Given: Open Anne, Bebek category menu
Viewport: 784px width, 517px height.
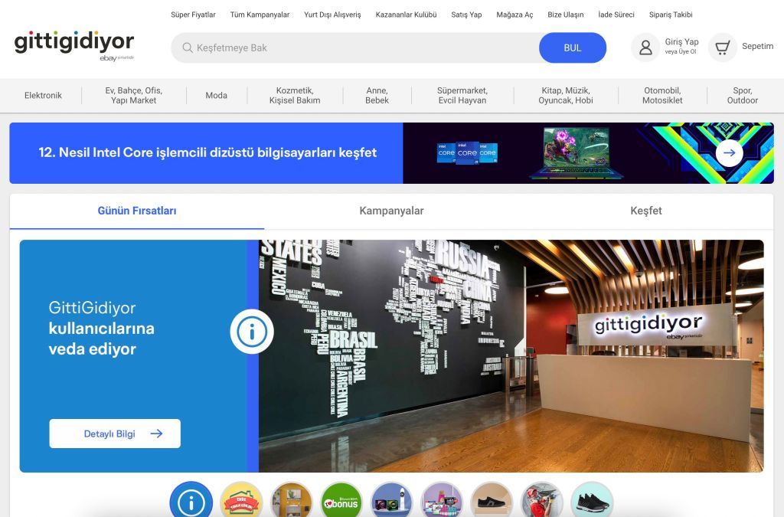Looking at the screenshot, I should (377, 95).
